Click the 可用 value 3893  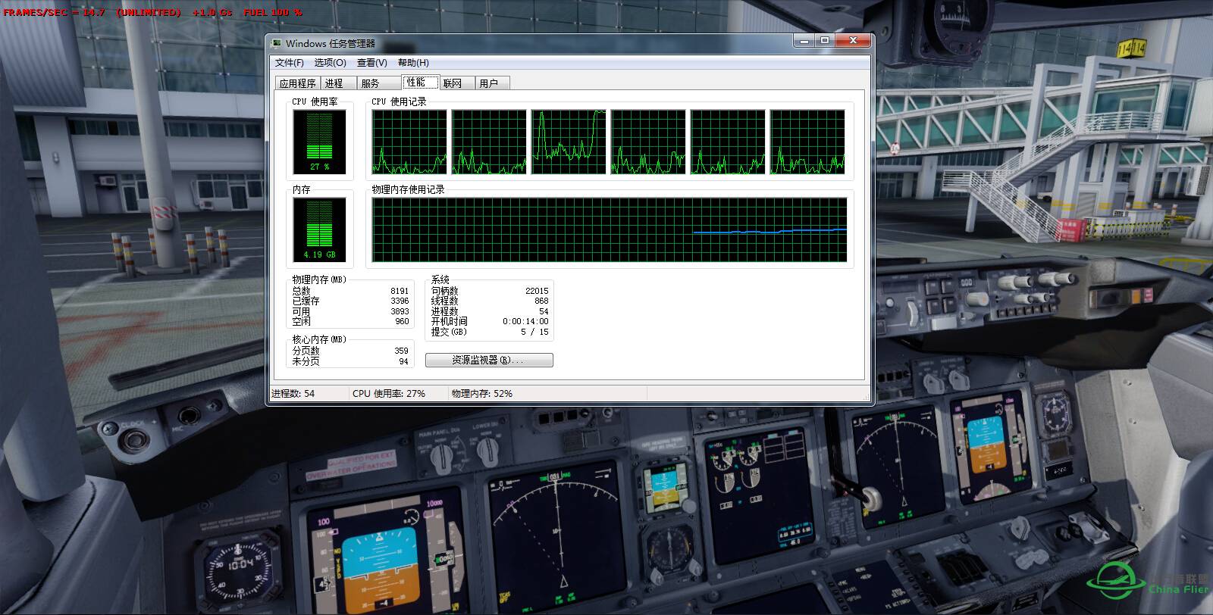tap(400, 311)
